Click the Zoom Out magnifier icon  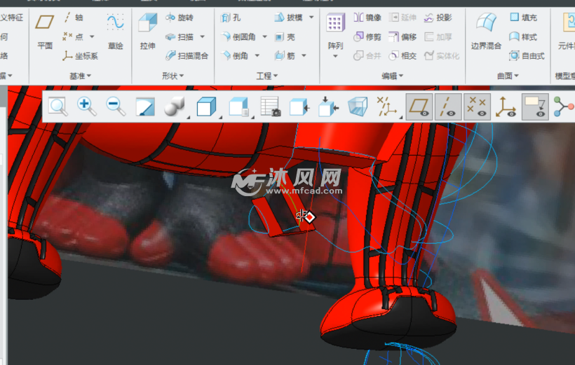click(x=116, y=106)
